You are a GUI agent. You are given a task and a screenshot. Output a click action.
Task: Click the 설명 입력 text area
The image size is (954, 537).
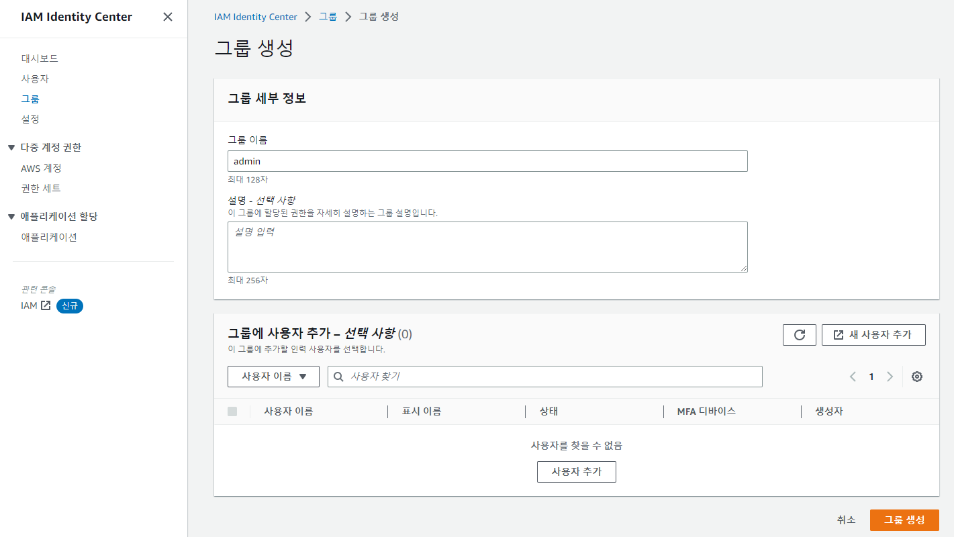click(487, 247)
